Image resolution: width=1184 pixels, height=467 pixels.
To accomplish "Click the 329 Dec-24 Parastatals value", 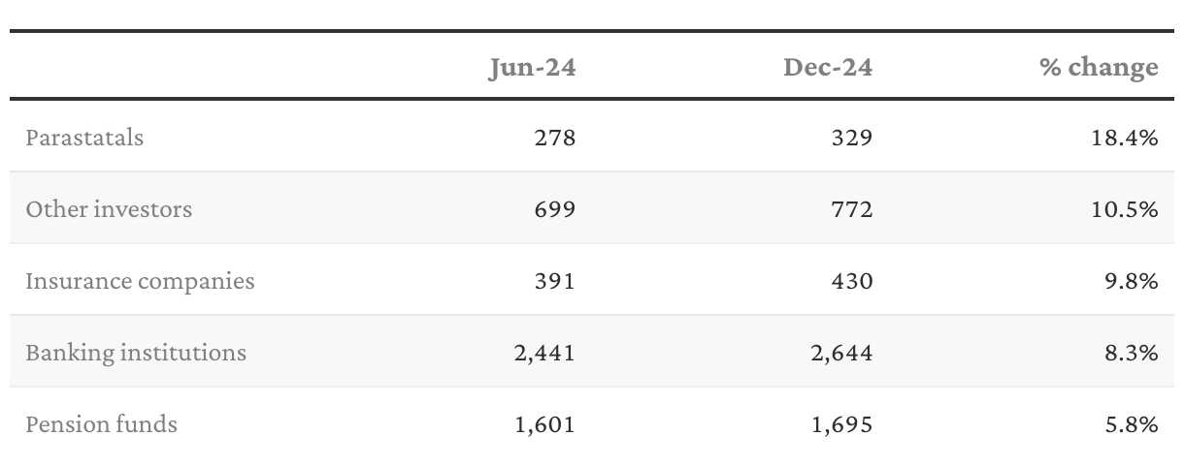I will [851, 138].
